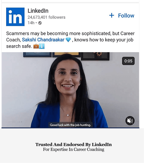Viewport: 144px width, 163px height.
Task: Click the 'Good luck with the job hunting' caption
Action: pyautogui.click(x=70, y=125)
